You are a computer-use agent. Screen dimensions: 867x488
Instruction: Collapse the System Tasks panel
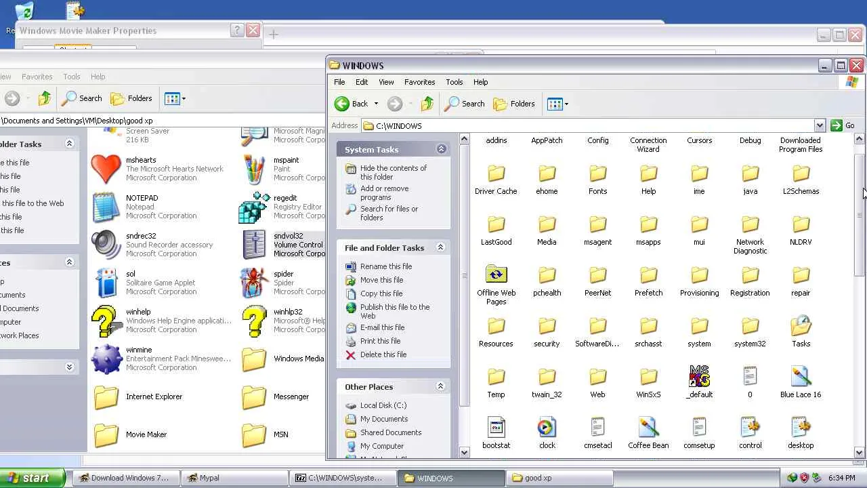(x=441, y=149)
